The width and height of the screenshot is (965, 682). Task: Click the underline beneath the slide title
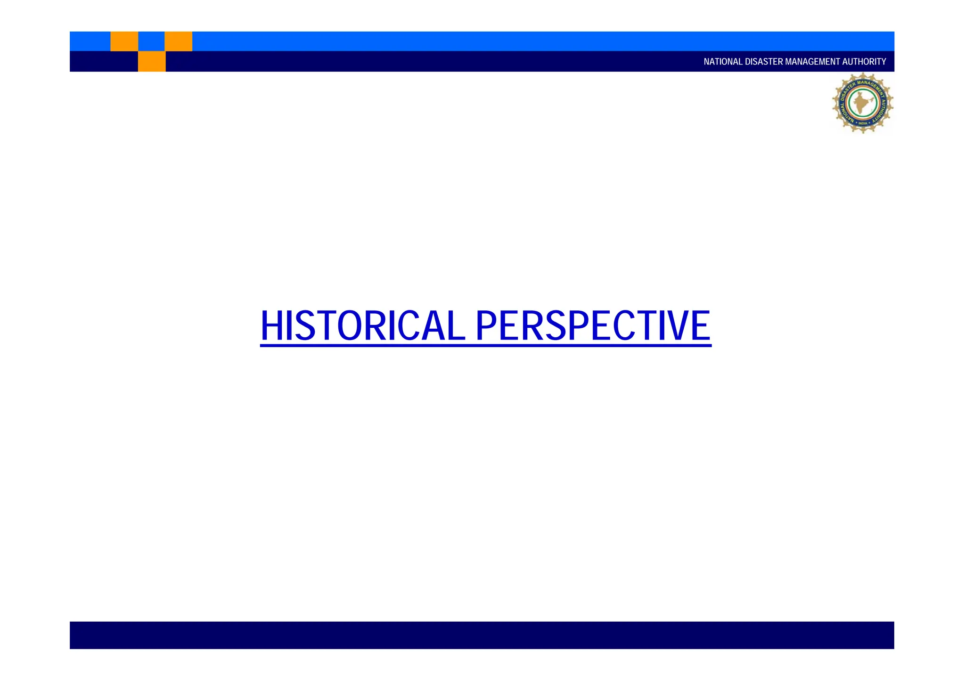coord(485,346)
